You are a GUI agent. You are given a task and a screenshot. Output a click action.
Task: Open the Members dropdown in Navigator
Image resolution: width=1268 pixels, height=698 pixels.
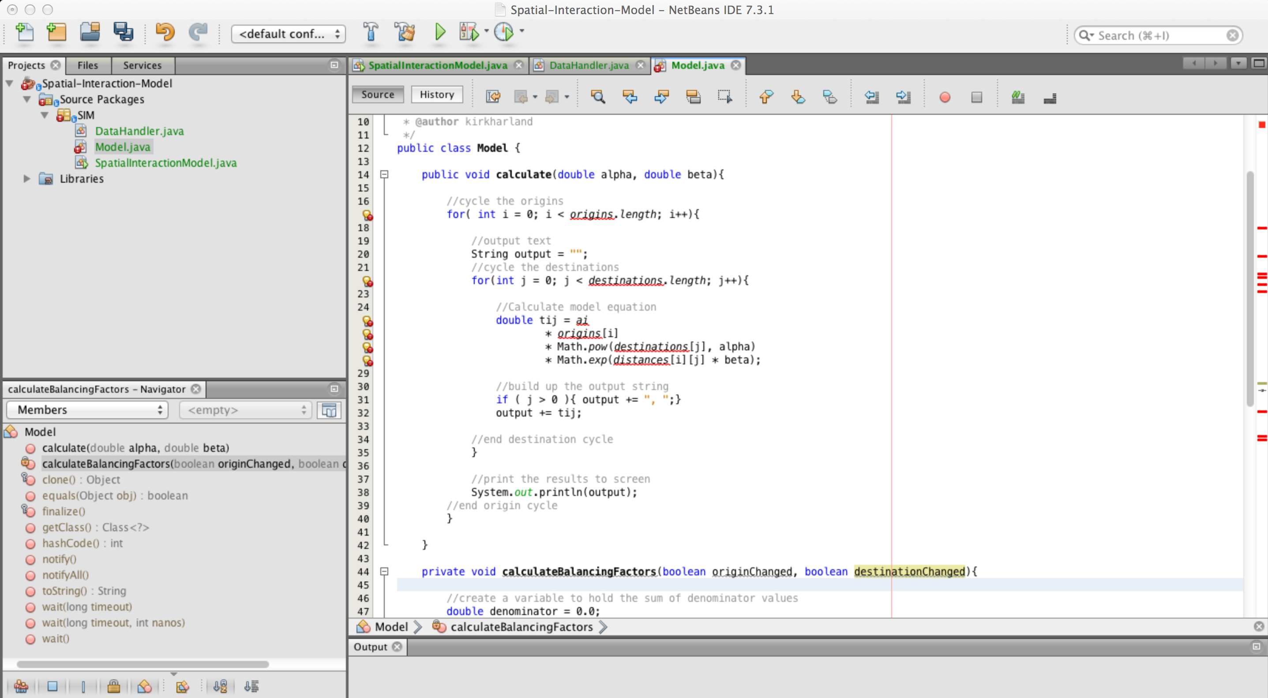87,409
